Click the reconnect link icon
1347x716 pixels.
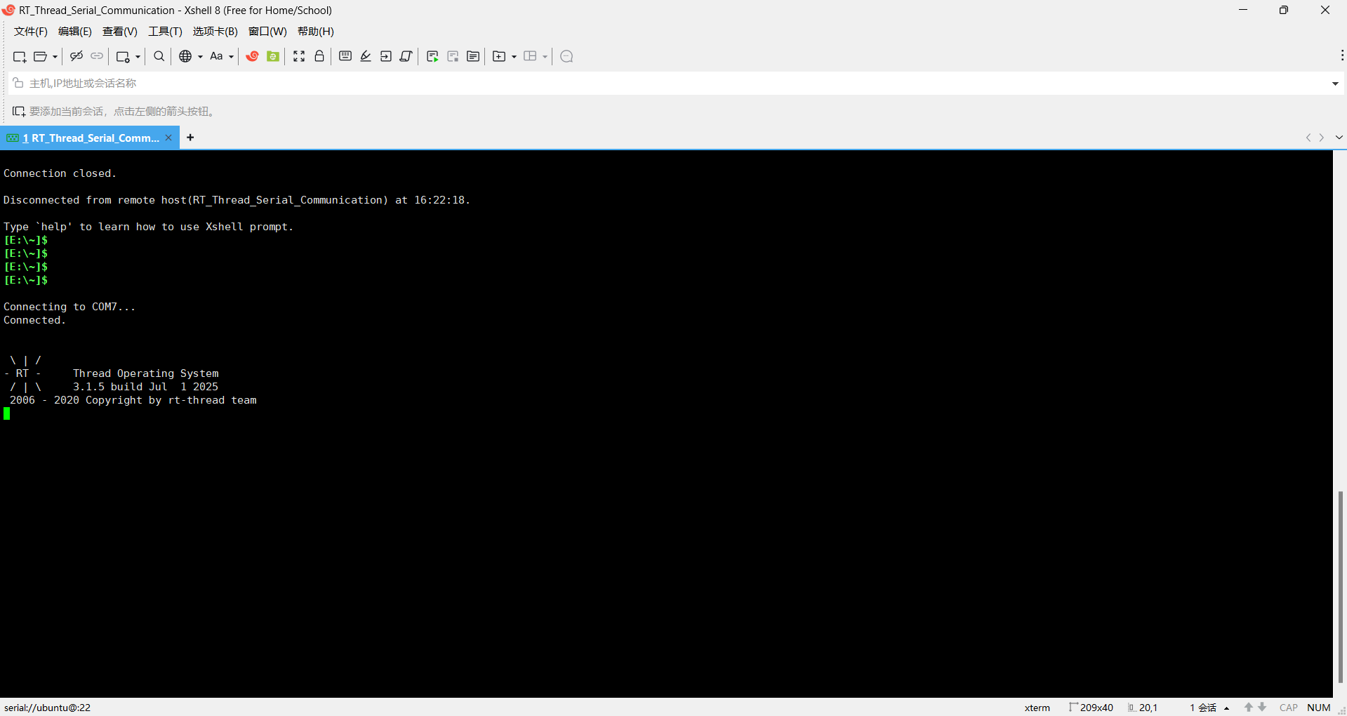pyautogui.click(x=97, y=56)
